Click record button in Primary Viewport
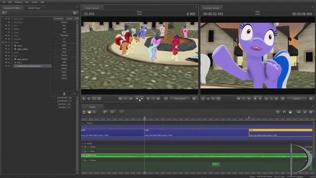This screenshot has height=178, width=316. pyautogui.click(x=137, y=98)
